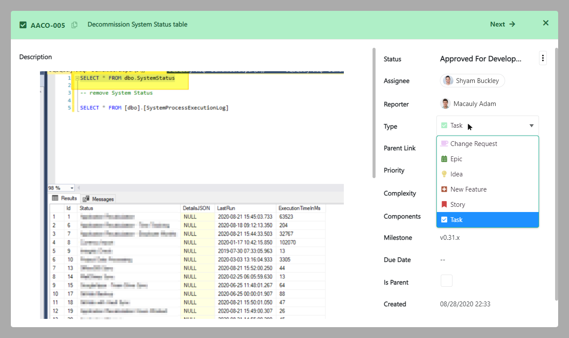Go to the Next issue
The width and height of the screenshot is (569, 338).
(502, 24)
